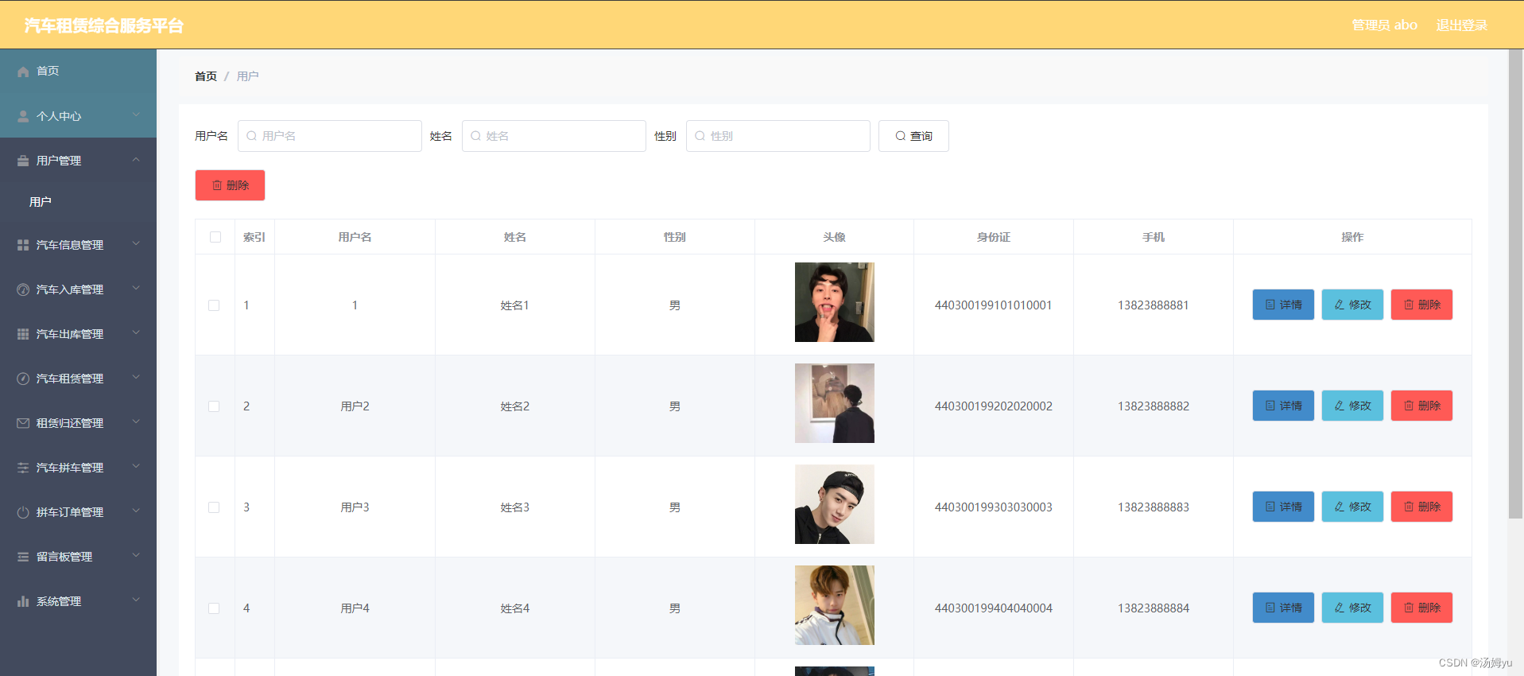Click the sliders icon beside 汽车拼车管理
This screenshot has width=1524, height=676.
23,468
